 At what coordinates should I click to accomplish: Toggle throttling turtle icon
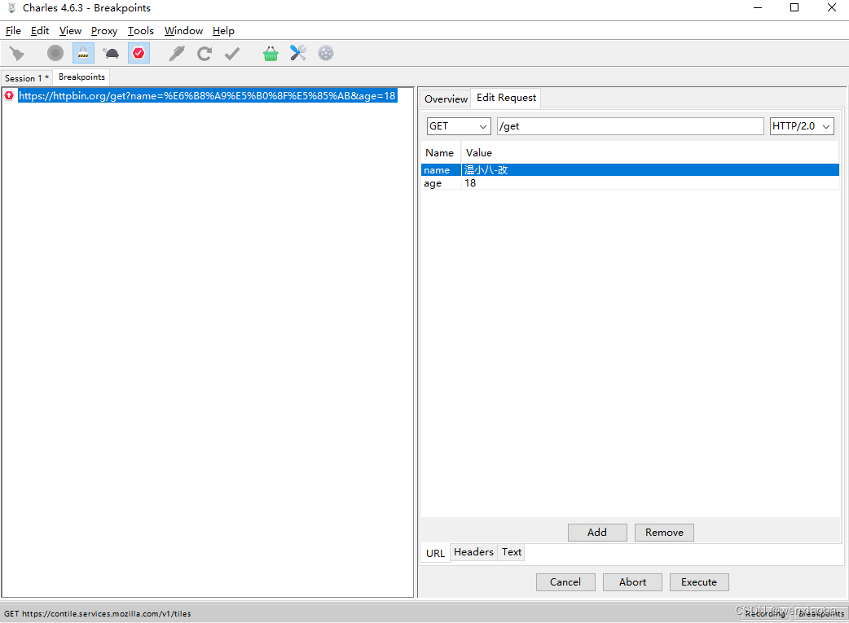coord(111,53)
